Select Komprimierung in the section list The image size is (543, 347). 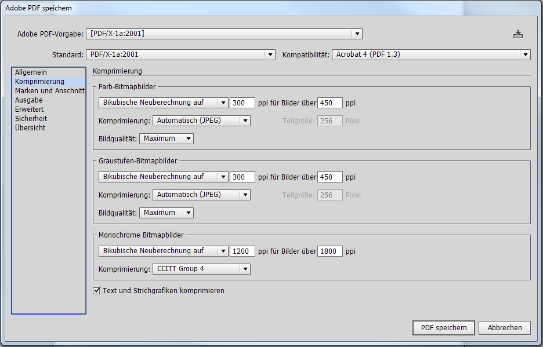pyautogui.click(x=49, y=82)
